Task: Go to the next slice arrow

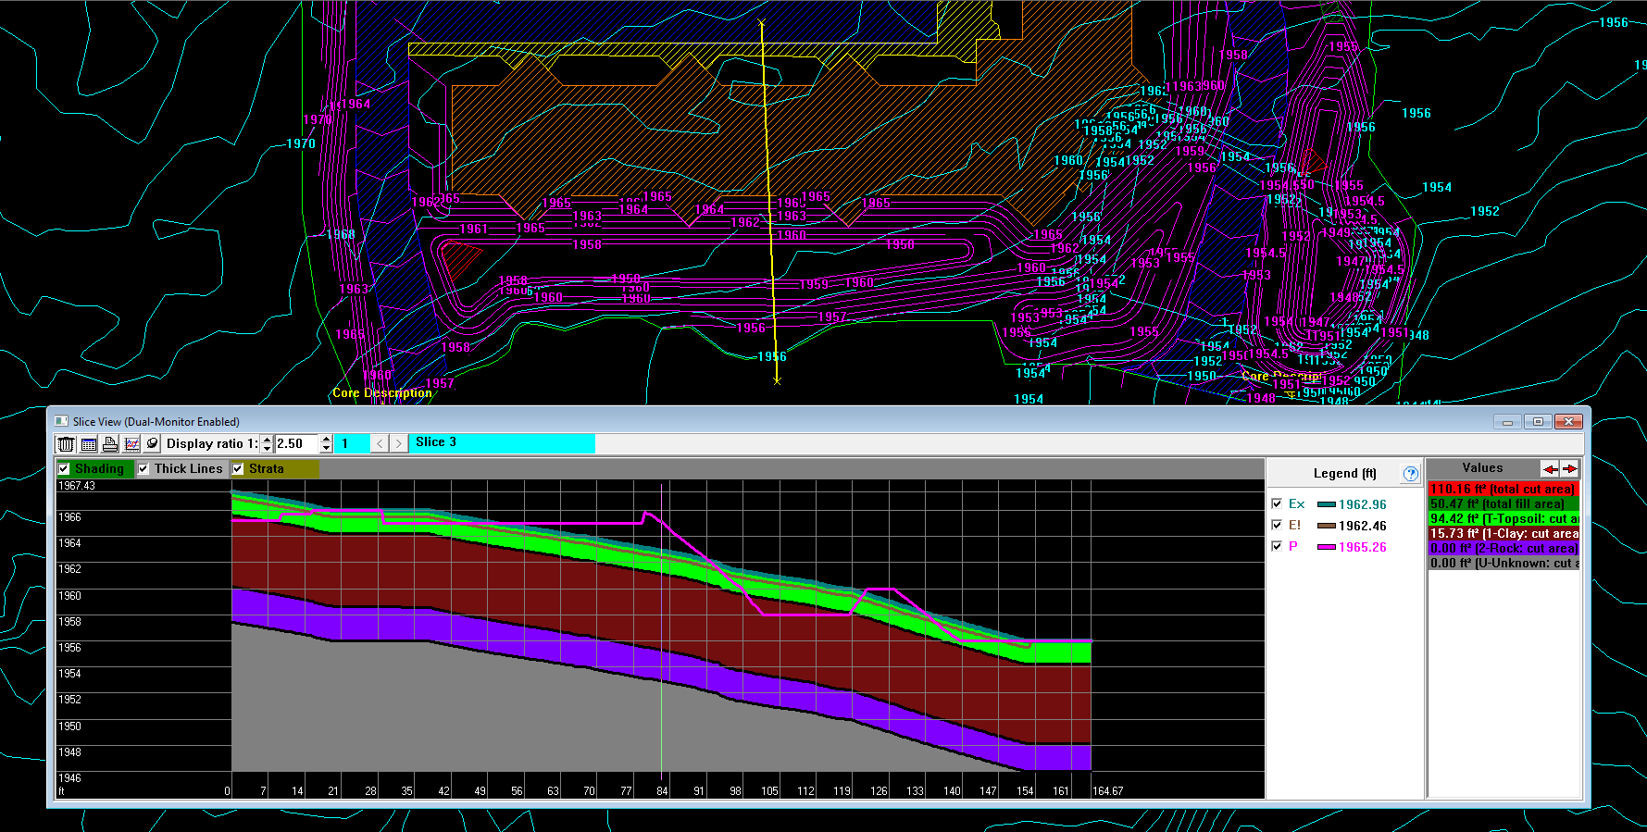Action: [x=399, y=444]
